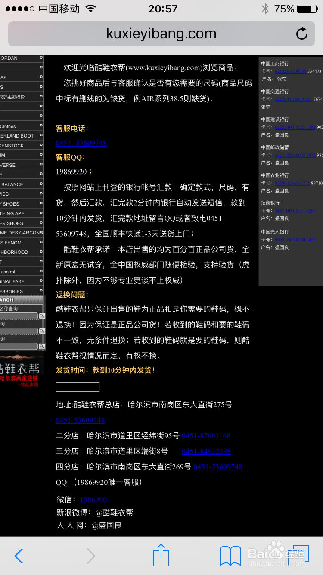
Task: Click the white box below 发货时间 line
Action: (x=78, y=387)
